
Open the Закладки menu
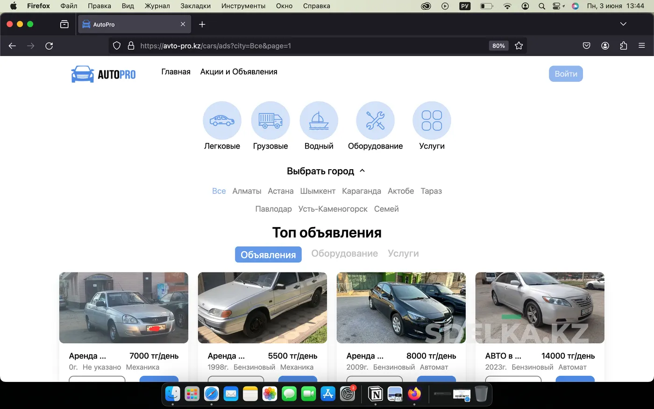coord(196,6)
